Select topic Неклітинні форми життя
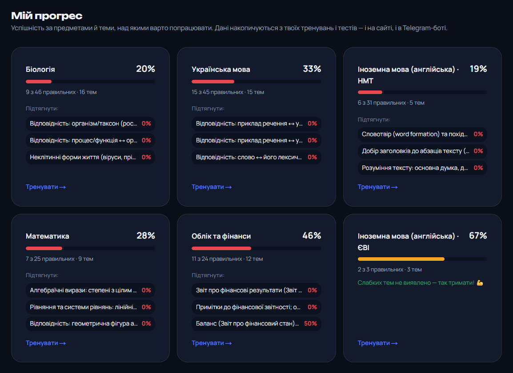 click(90, 157)
